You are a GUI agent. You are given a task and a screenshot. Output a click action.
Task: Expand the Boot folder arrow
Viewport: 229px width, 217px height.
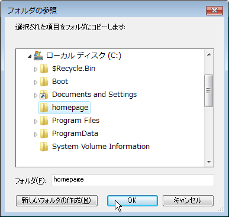tap(36, 82)
